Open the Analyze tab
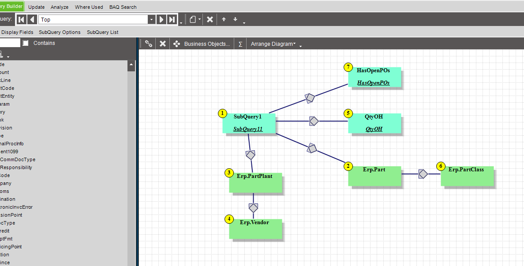The height and width of the screenshot is (266, 524). click(60, 7)
